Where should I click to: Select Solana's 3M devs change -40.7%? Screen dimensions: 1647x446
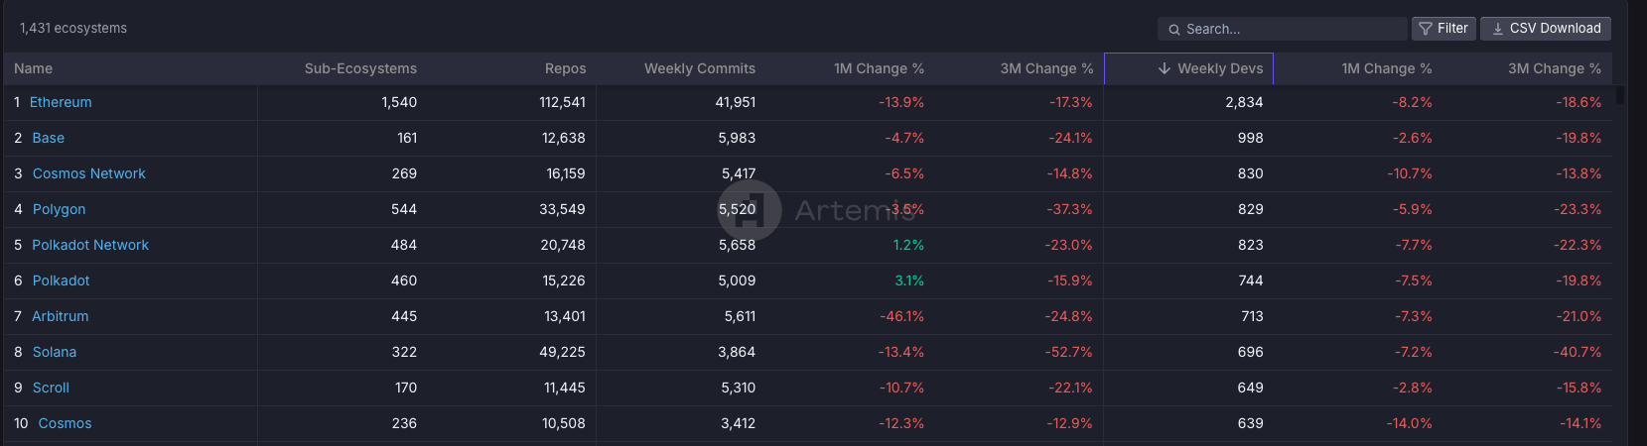pyautogui.click(x=1578, y=352)
